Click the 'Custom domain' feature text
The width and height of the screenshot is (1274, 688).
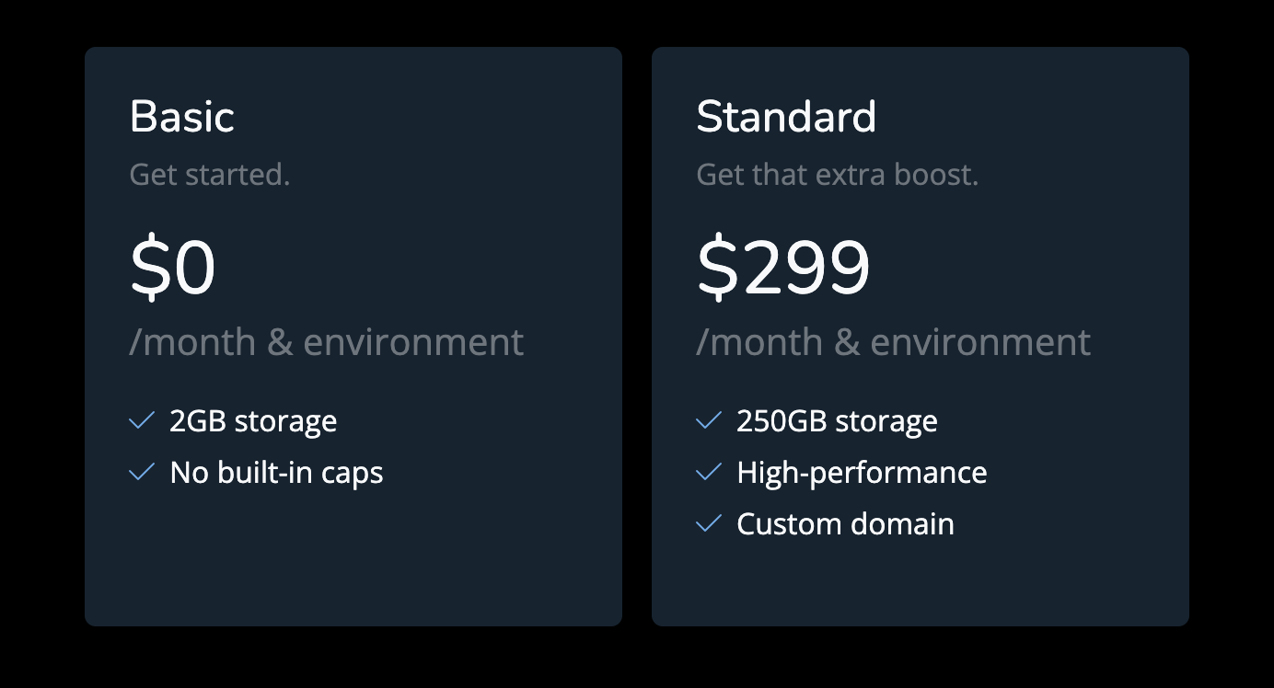click(x=845, y=524)
